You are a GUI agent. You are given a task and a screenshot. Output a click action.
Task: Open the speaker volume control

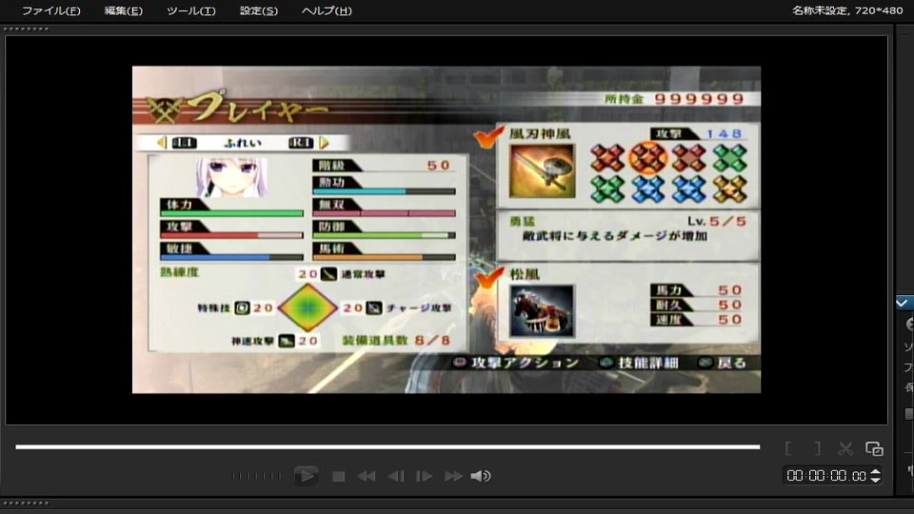click(481, 476)
